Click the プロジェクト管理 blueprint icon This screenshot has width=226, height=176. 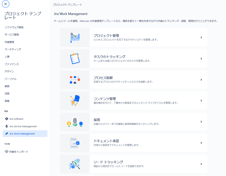(x=75, y=37)
